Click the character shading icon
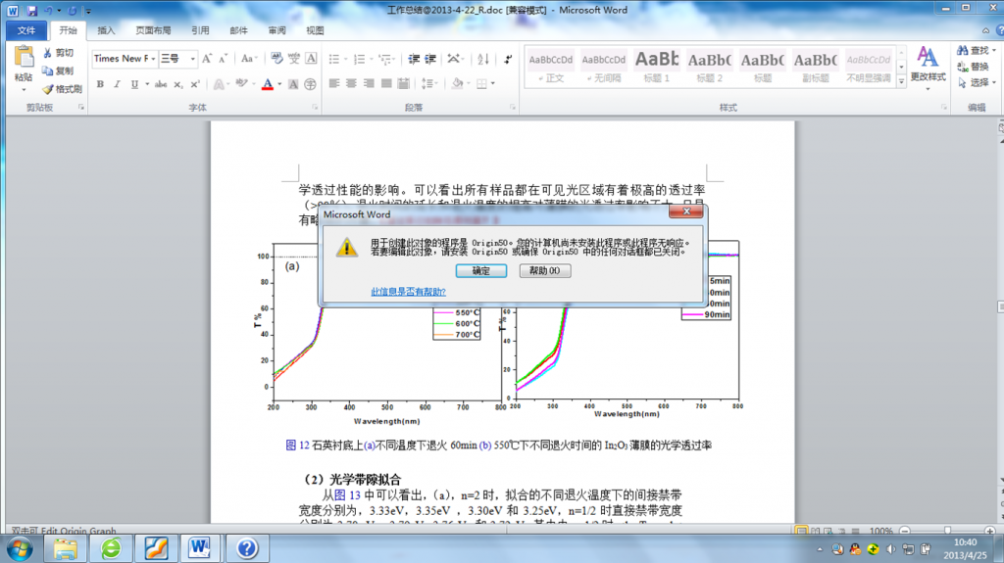 293,84
